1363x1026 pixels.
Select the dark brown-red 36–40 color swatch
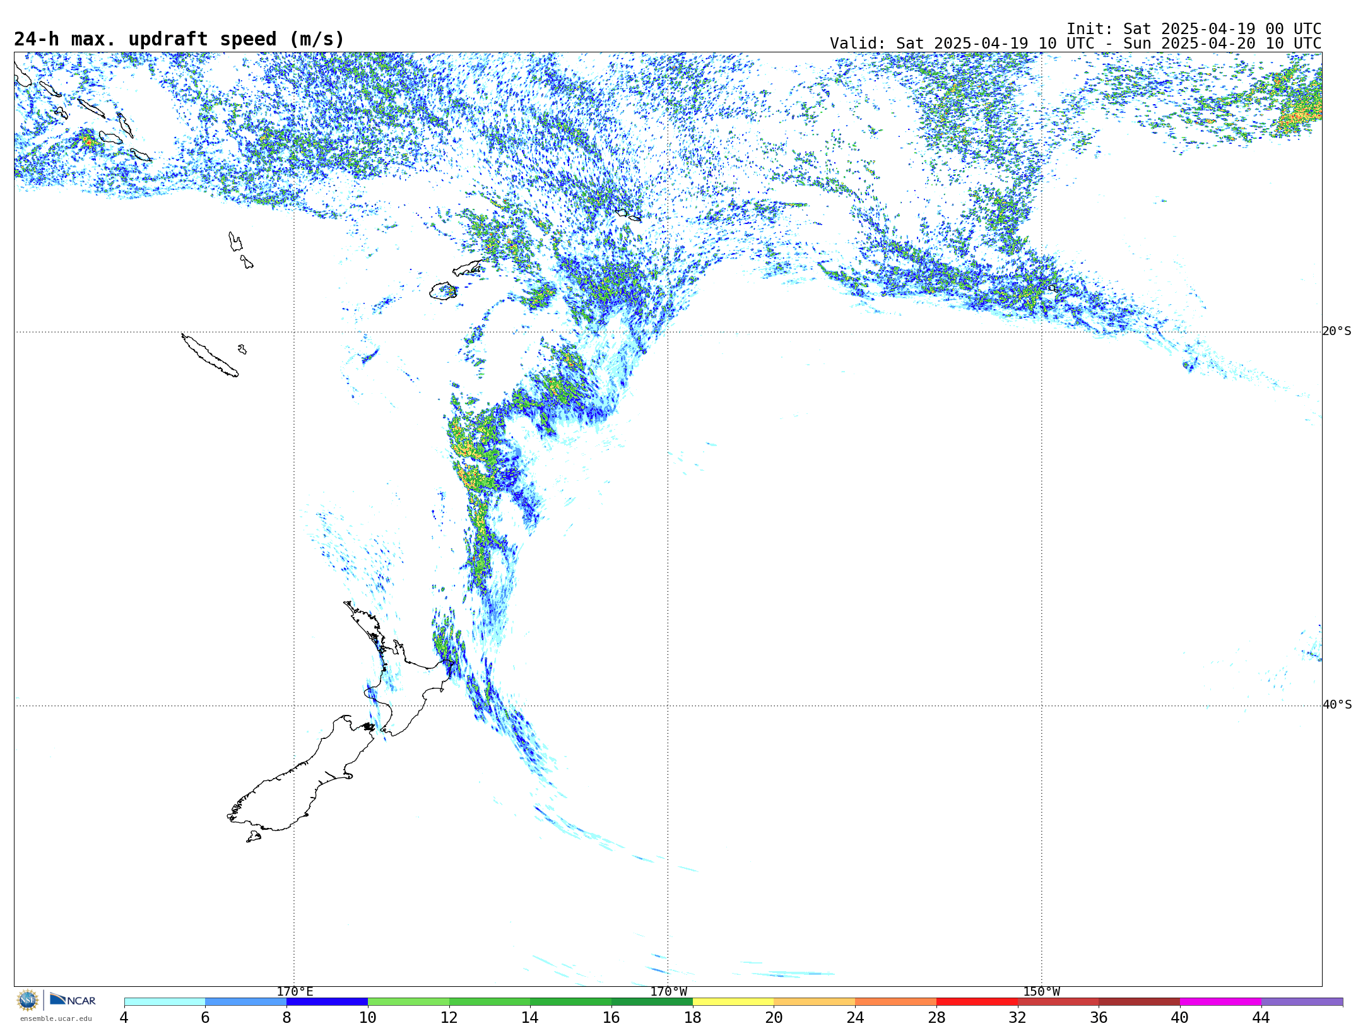1140,1002
